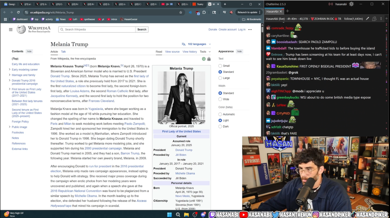Select Dark color mode
The image size is (390, 218).
[220, 126]
